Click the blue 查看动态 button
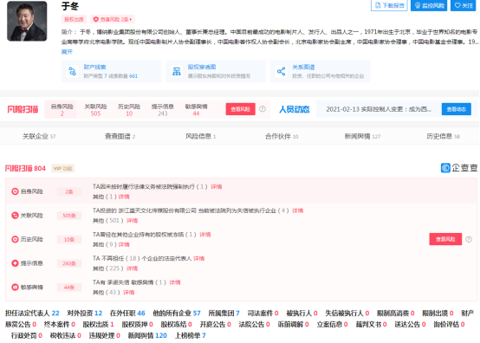This screenshot has width=480, height=343. point(456,109)
